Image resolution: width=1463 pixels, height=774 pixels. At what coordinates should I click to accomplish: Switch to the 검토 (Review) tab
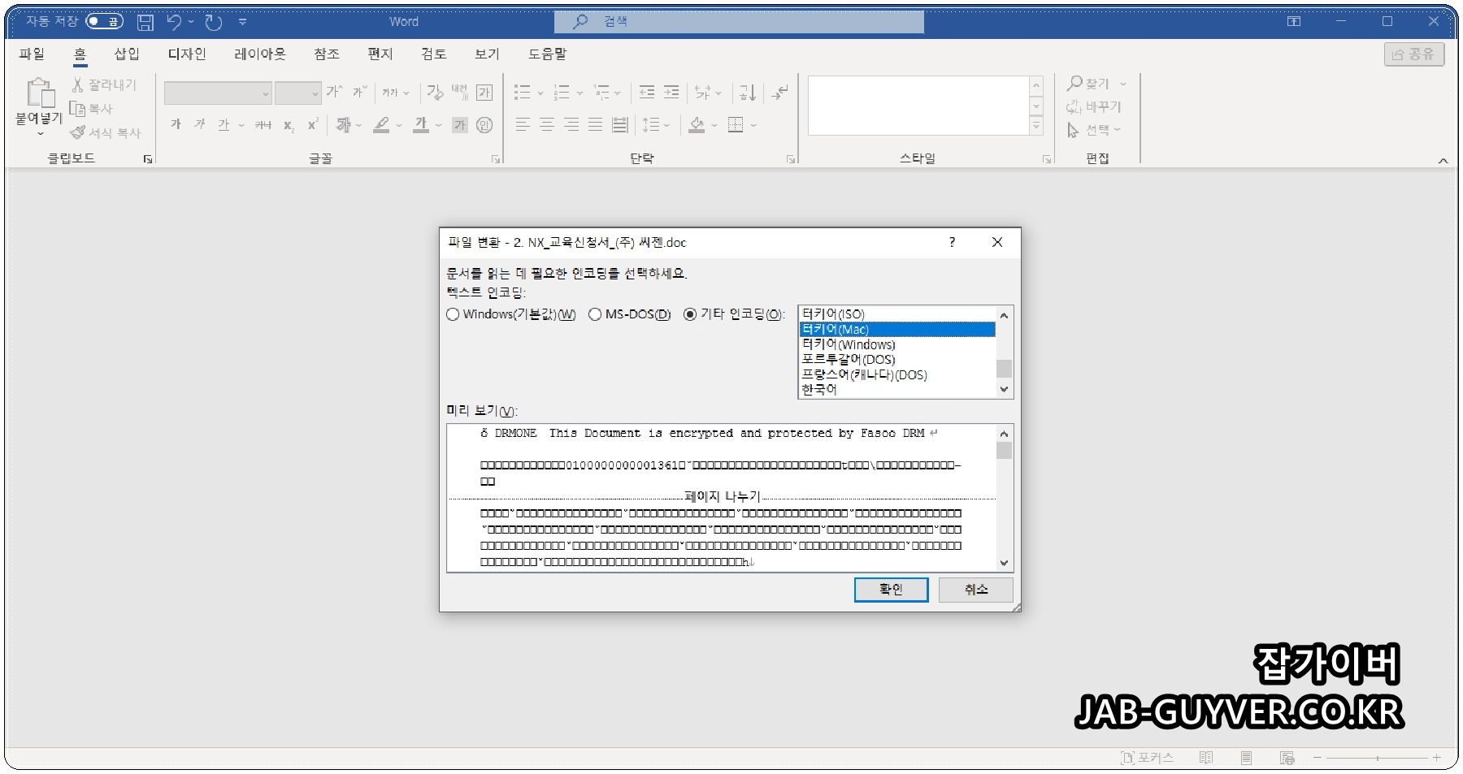pos(434,54)
